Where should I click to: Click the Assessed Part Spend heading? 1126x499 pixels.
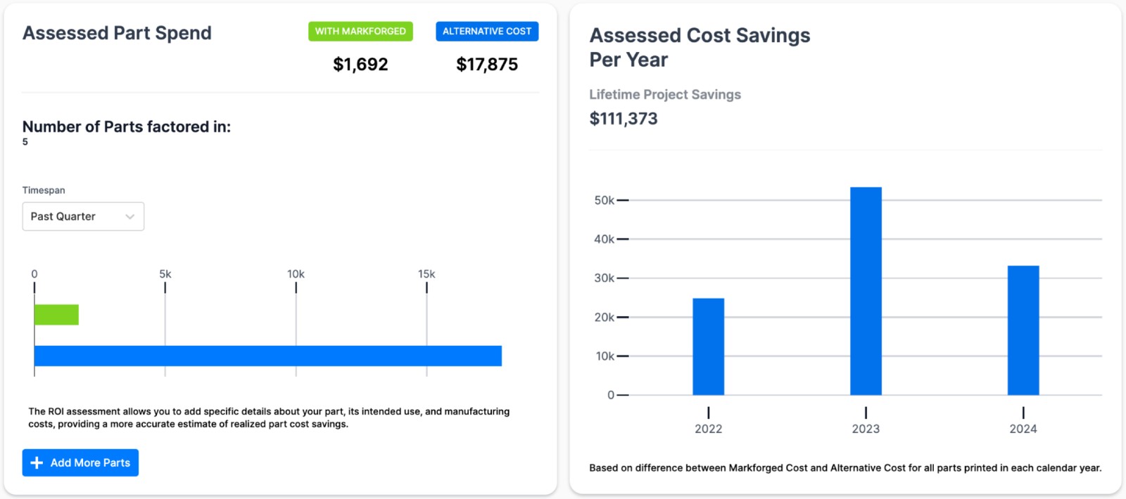tap(117, 33)
